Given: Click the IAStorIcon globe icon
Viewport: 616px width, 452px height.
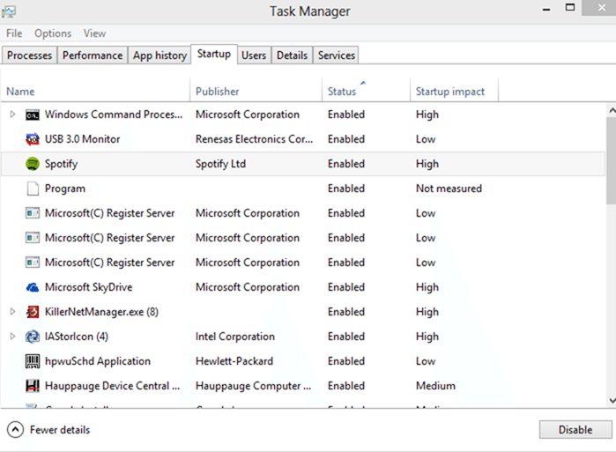Looking at the screenshot, I should click(x=33, y=337).
